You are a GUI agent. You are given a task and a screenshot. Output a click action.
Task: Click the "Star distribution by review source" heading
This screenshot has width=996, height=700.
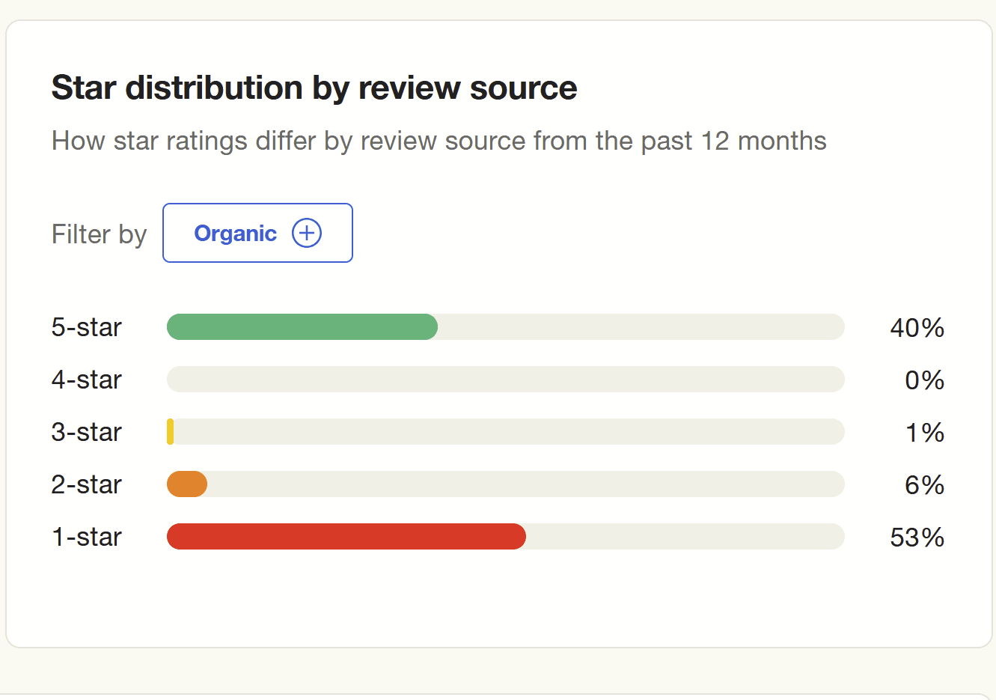pos(314,88)
